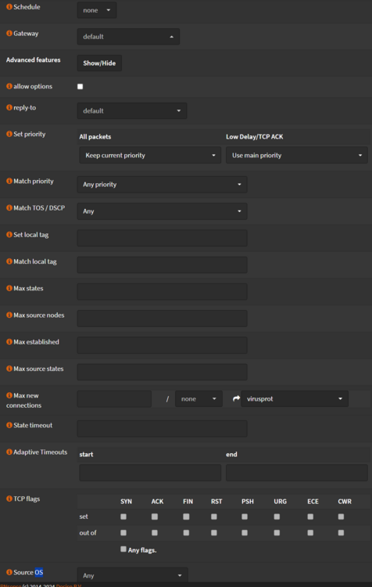
Task: Open the Low Delay/TCP ACK priority dropdown
Action: tap(297, 156)
